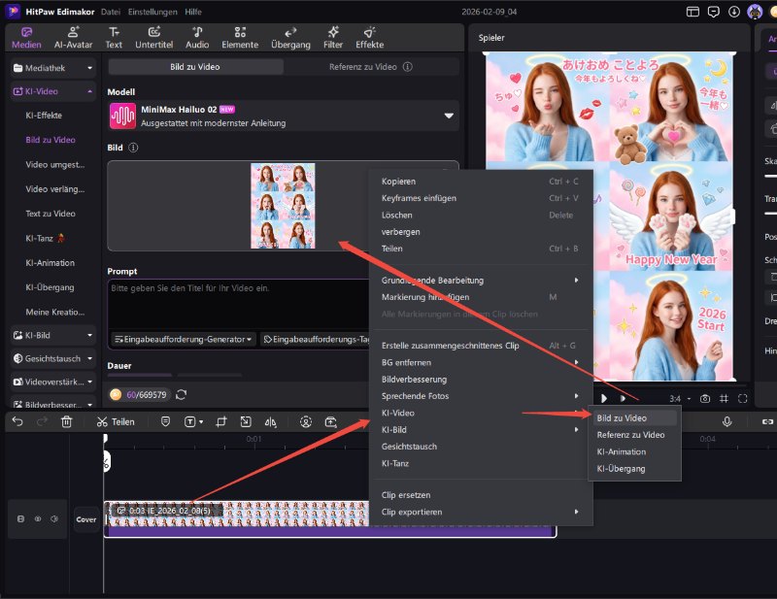
Task: Click the crop tool in timeline toolbar
Action: click(221, 421)
